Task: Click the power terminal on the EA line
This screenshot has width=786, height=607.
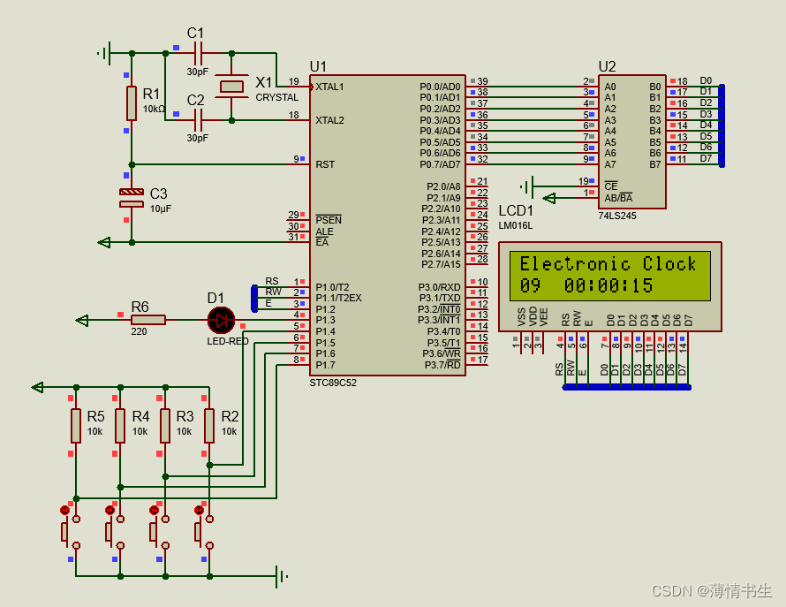Action: [103, 242]
